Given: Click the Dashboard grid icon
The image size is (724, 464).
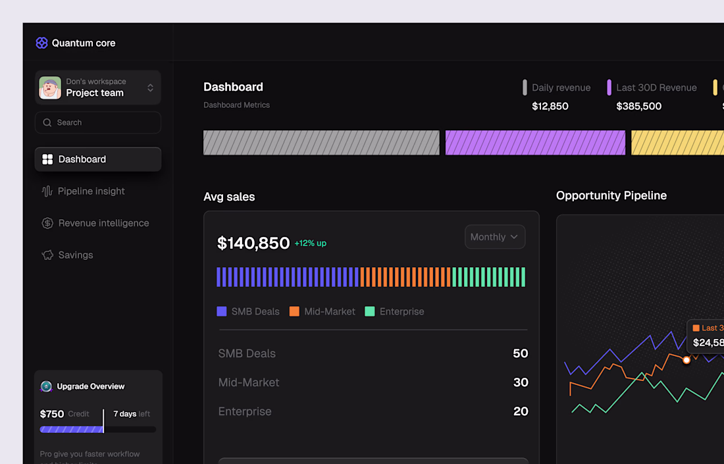Looking at the screenshot, I should coord(47,159).
